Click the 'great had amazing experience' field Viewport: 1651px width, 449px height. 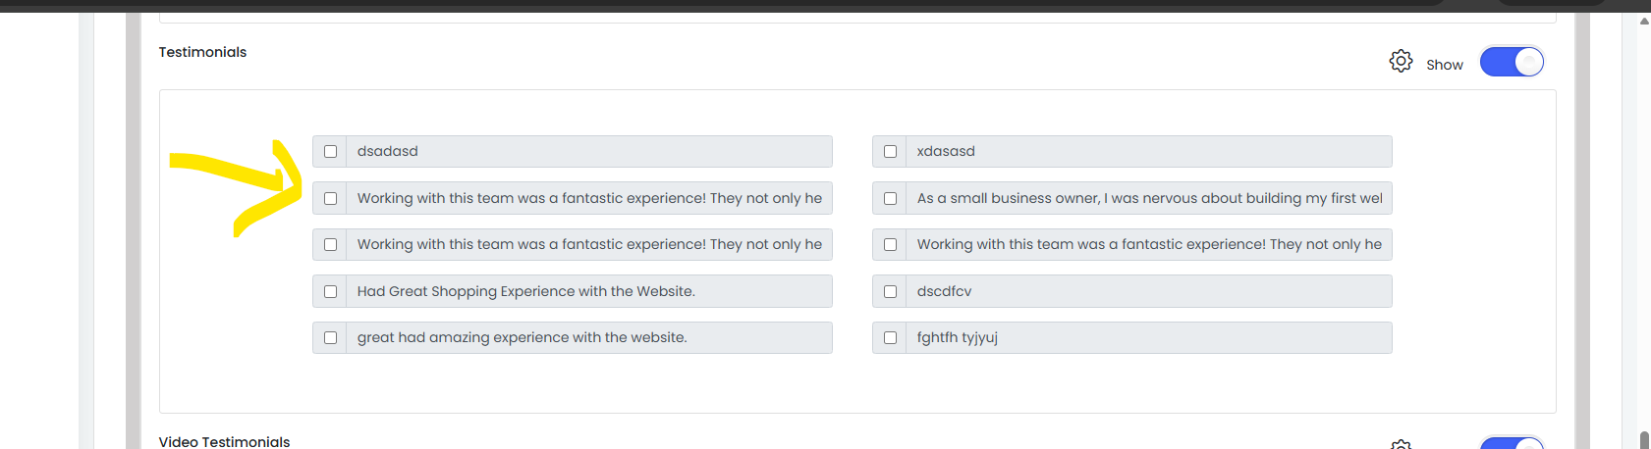coord(589,337)
